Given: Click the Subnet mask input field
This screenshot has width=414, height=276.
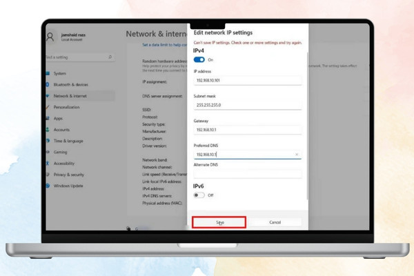Looking at the screenshot, I should click(x=248, y=105).
